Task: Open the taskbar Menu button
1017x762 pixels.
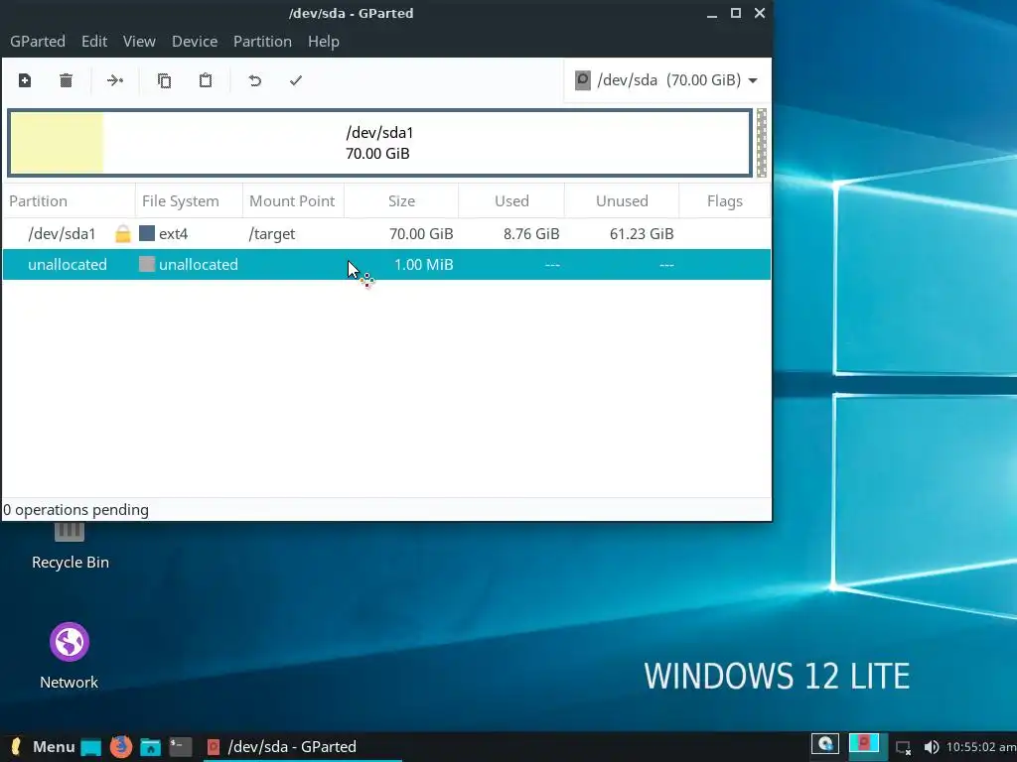Action: (x=43, y=746)
